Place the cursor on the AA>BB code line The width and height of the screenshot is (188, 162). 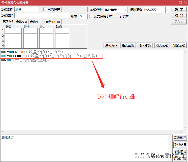coord(25,60)
